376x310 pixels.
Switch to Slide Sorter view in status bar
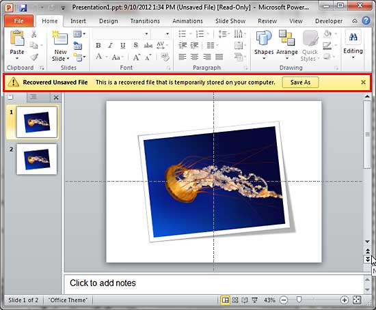(235, 300)
